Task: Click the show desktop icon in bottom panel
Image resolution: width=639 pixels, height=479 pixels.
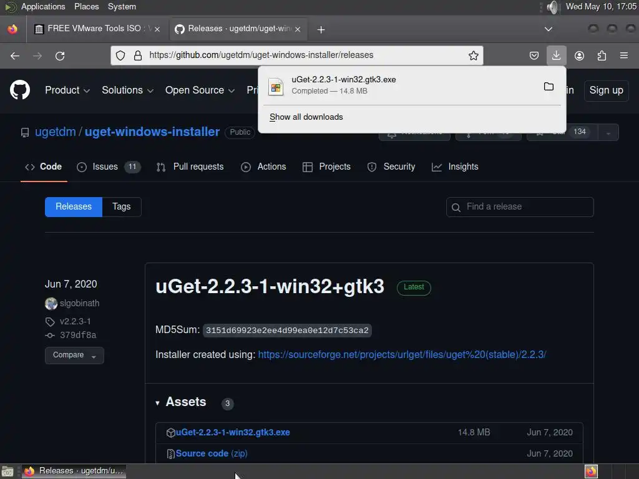Action: tap(7, 472)
